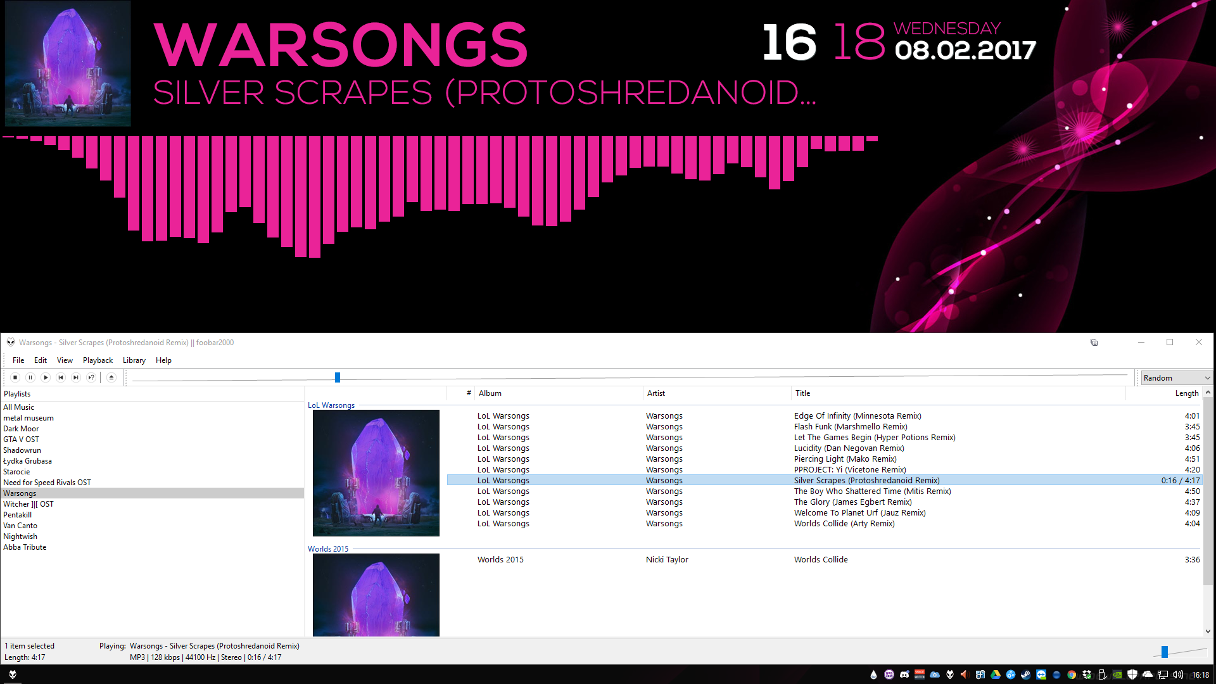
Task: Open the Library menu
Action: (134, 360)
